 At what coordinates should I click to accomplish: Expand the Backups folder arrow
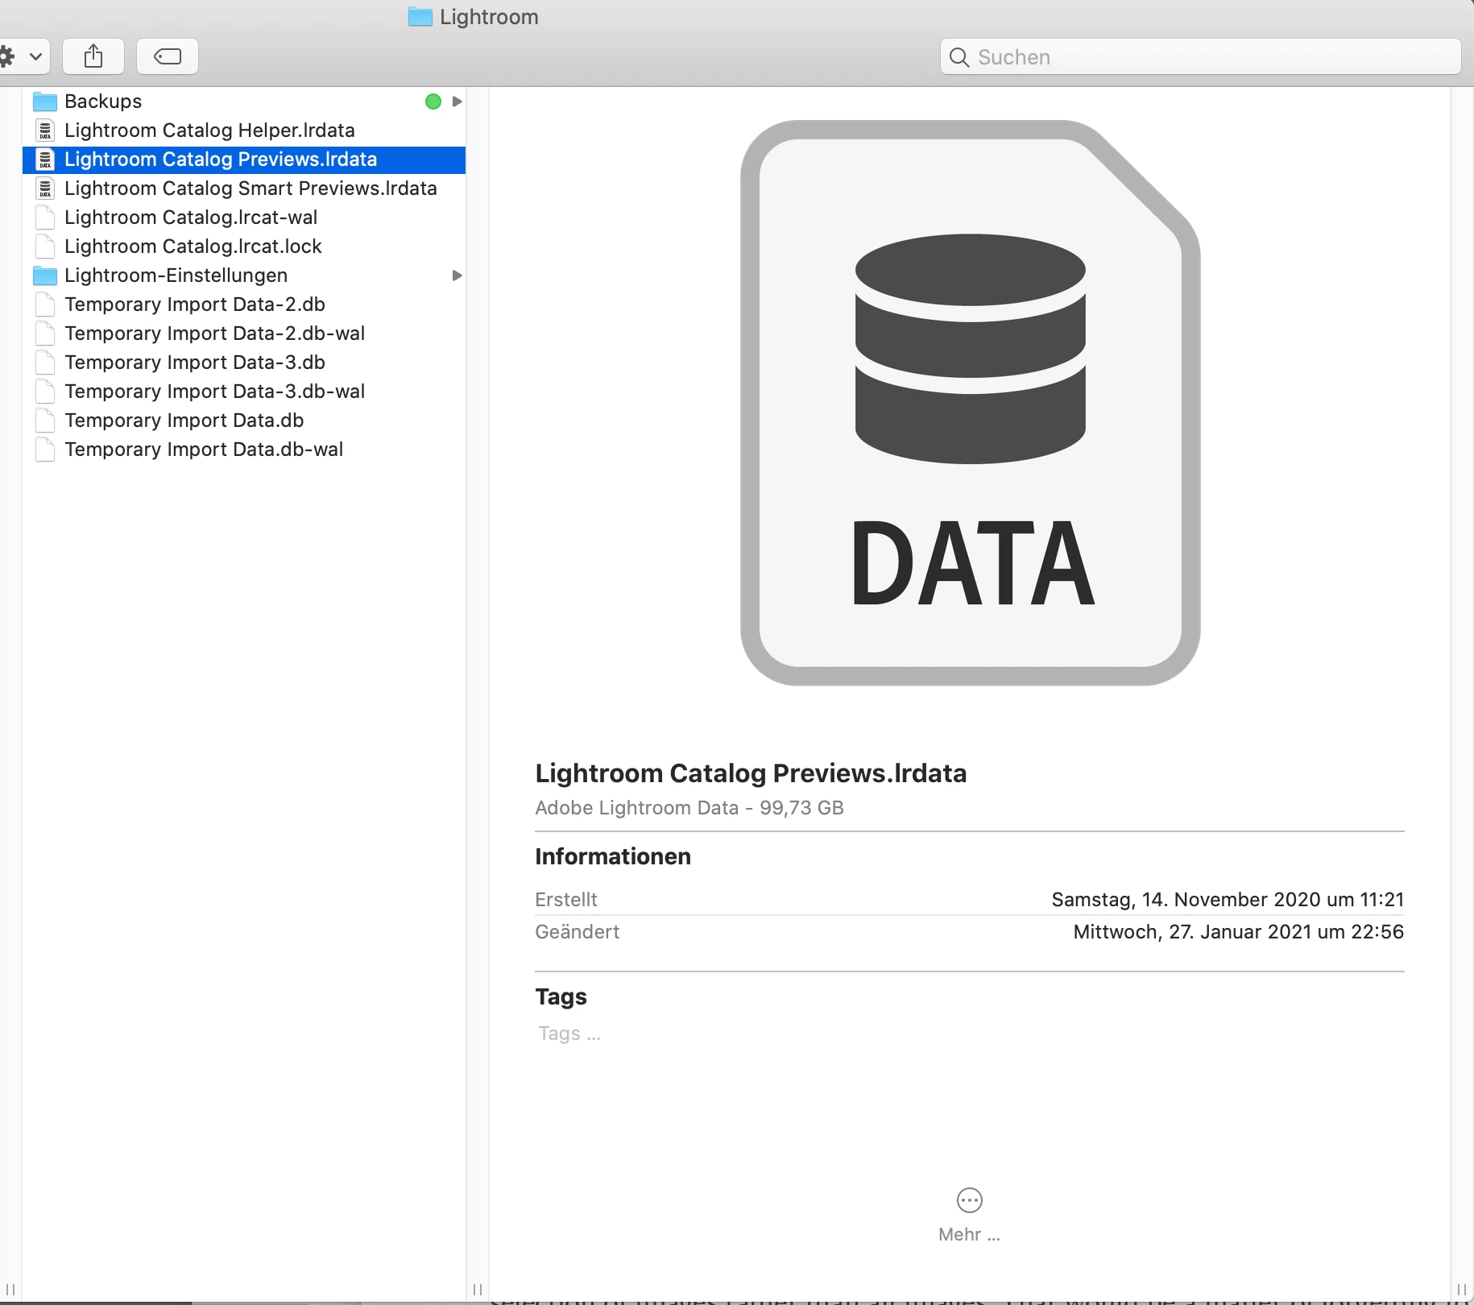[x=457, y=101]
